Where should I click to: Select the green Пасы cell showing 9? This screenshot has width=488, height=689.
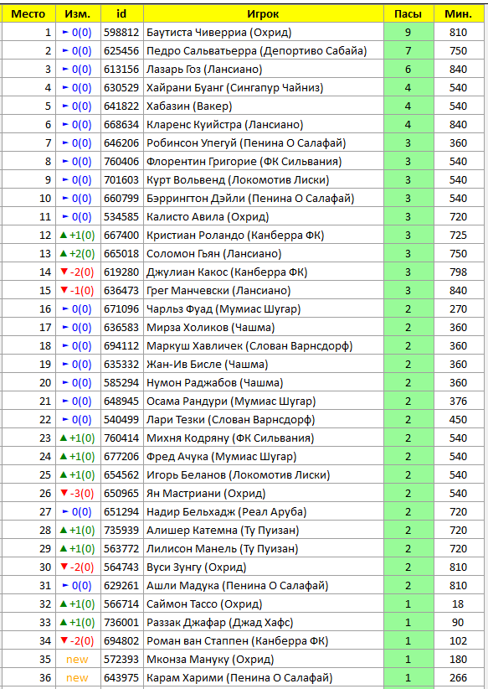tap(408, 33)
